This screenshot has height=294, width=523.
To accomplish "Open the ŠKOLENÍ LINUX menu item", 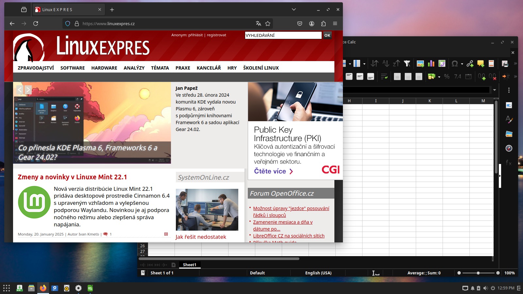I will [261, 68].
